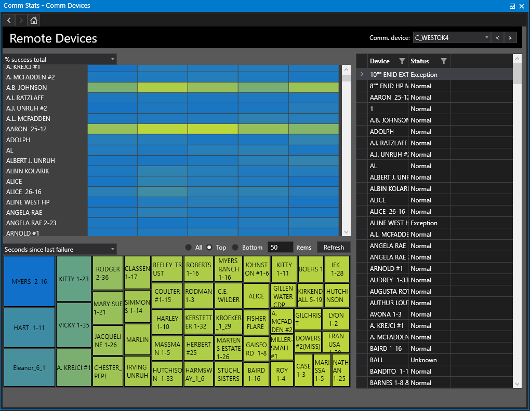The height and width of the screenshot is (411, 530).
Task: Open the % success total dropdown
Action: point(113,59)
